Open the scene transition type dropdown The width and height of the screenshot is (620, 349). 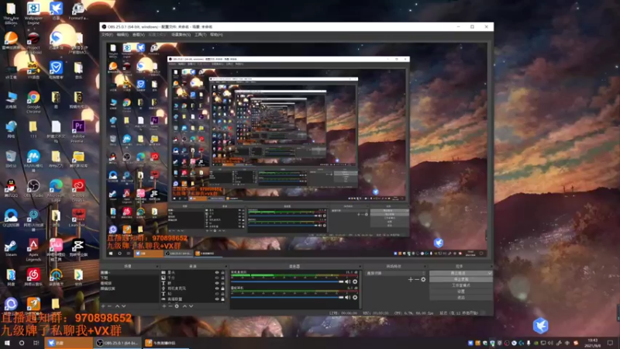[396, 273]
